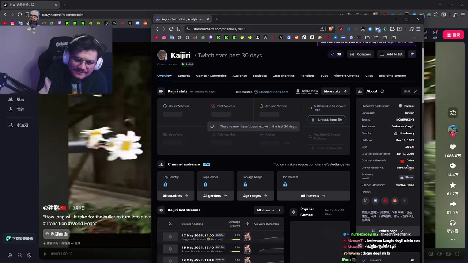Open Gmail bookmark in front window bookmarks bar
The width and height of the screenshot is (468, 263).
tap(195, 37)
